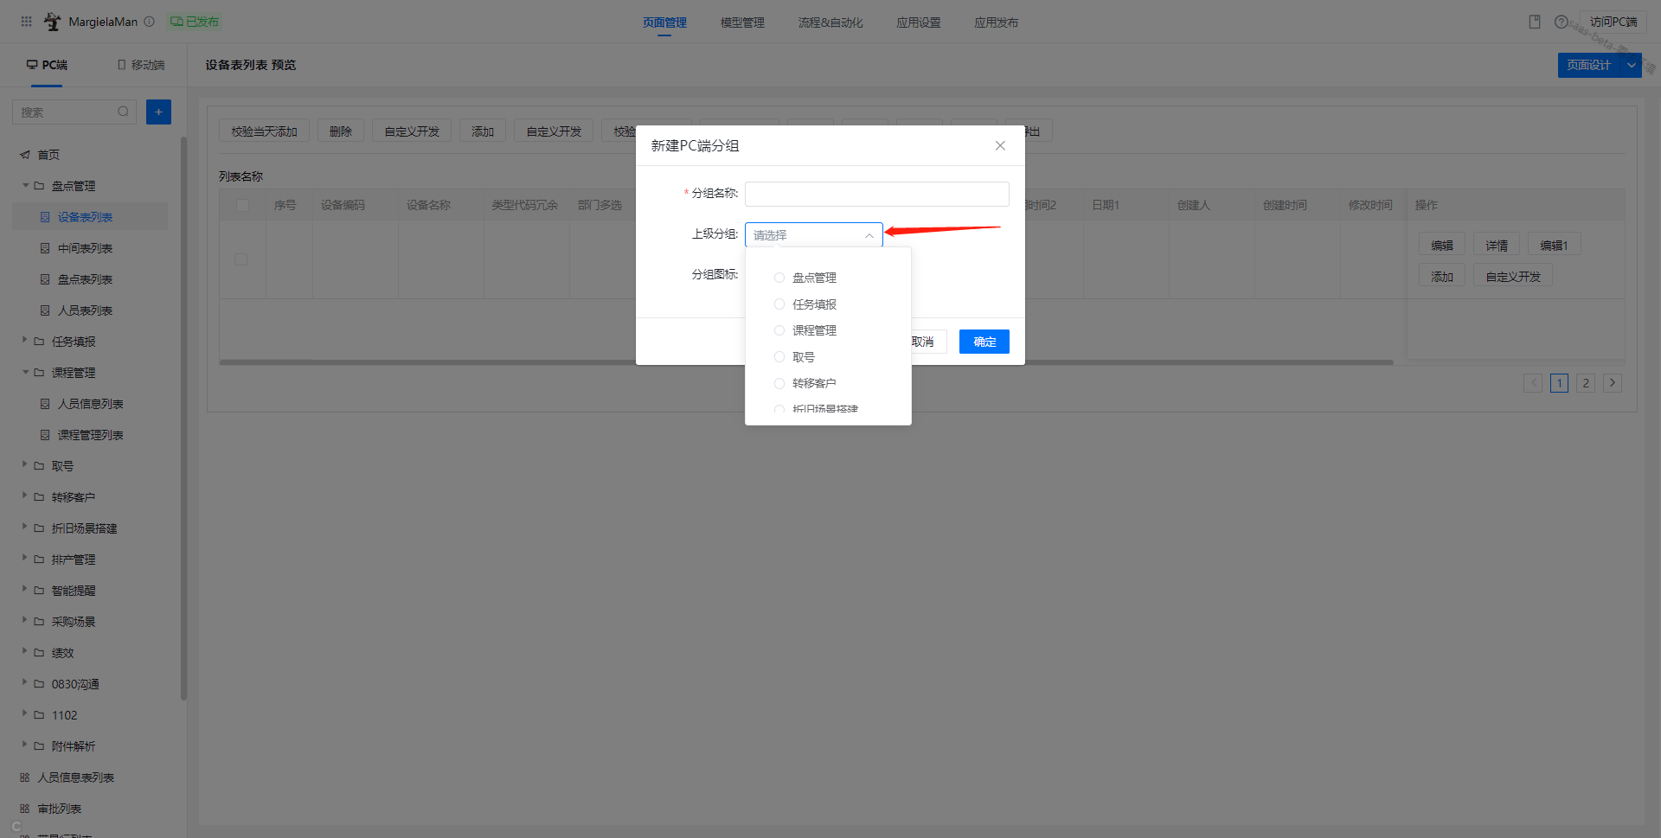Tick the first table row checkbox
This screenshot has height=838, width=1661.
[x=240, y=259]
